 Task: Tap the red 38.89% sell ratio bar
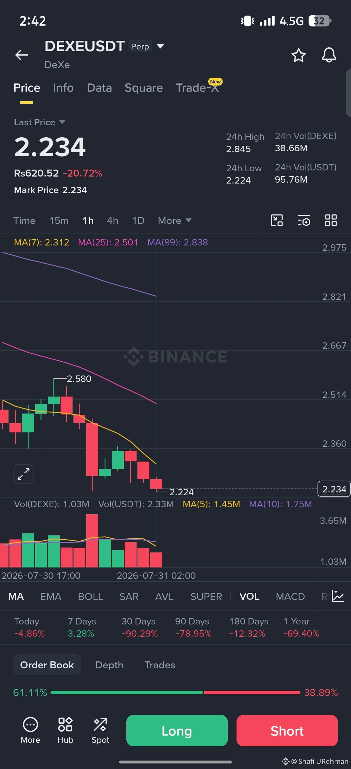[252, 692]
